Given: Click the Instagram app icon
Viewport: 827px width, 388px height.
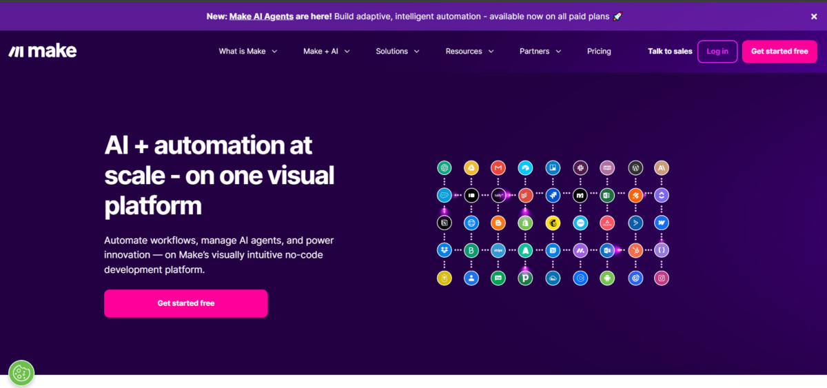Looking at the screenshot, I should 662,278.
